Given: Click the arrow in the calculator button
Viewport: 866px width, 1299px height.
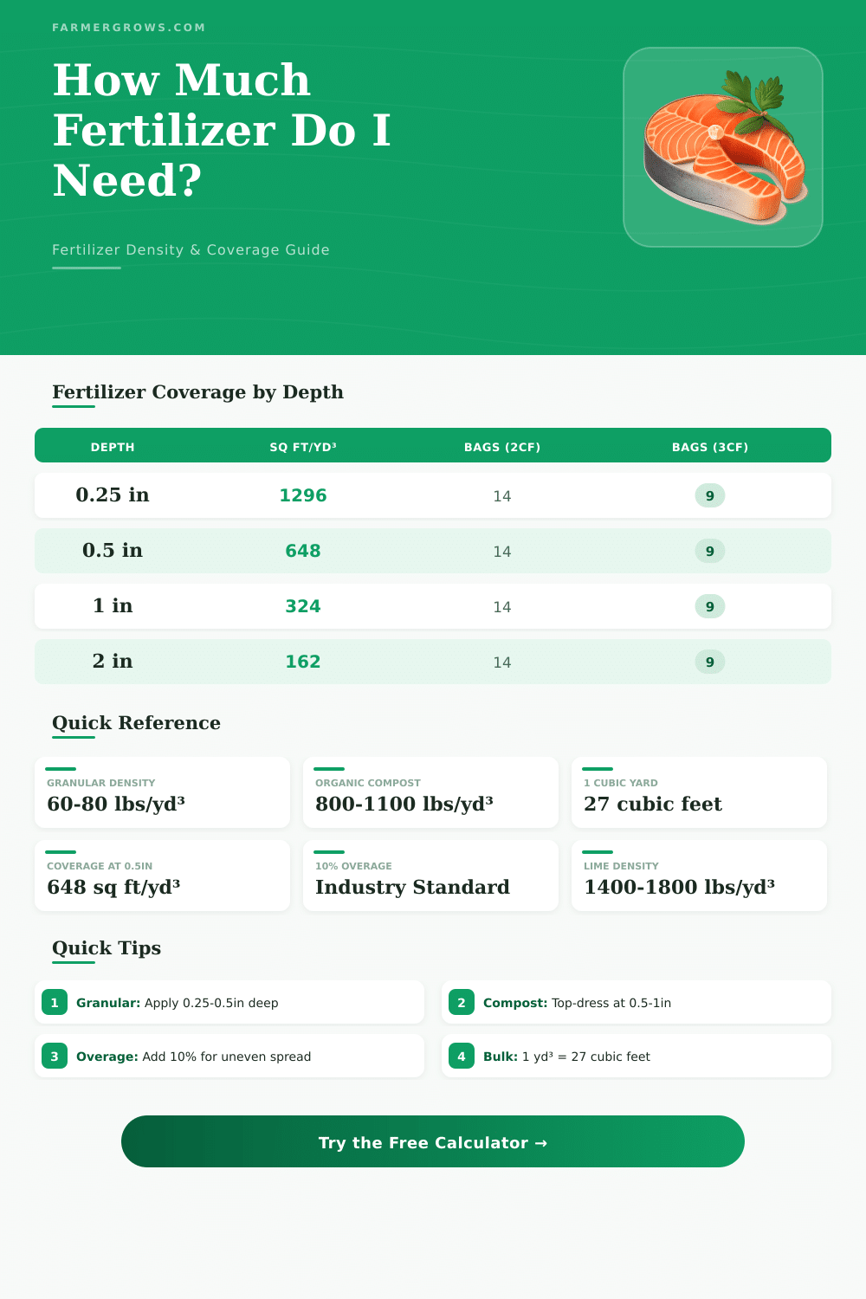Looking at the screenshot, I should (544, 1142).
